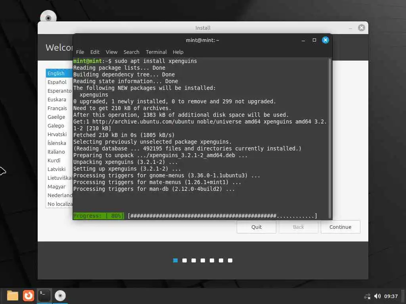Screen dimensions: 406x304
Task: Click the apt progress bar at 80%
Action: pyautogui.click(x=195, y=216)
